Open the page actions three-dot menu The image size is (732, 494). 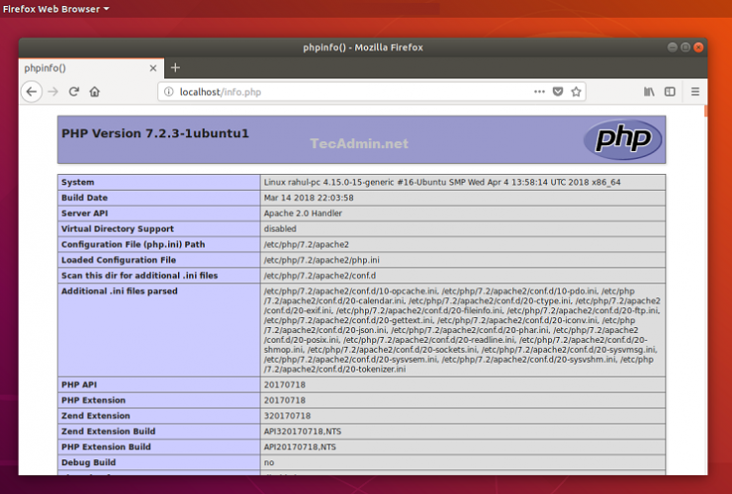coord(539,92)
